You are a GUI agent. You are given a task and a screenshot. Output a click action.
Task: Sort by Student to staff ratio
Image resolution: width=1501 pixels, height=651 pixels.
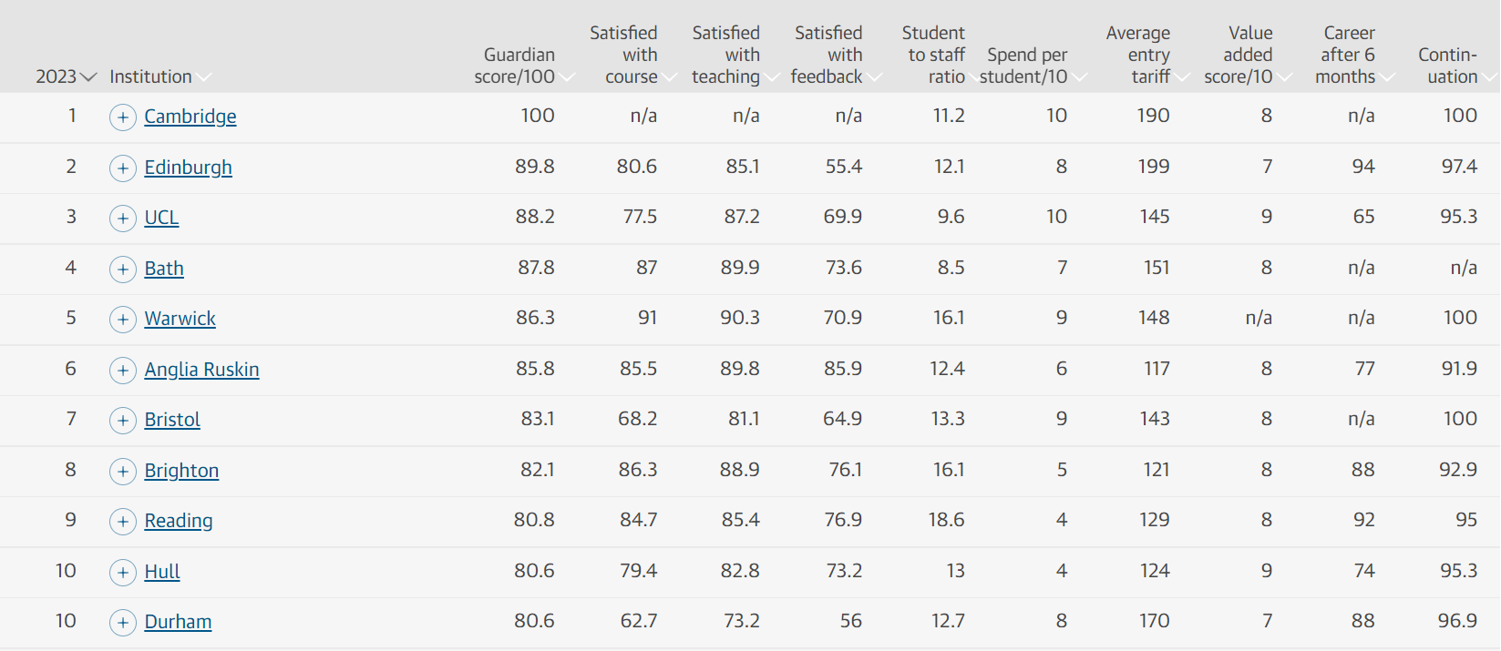938,55
